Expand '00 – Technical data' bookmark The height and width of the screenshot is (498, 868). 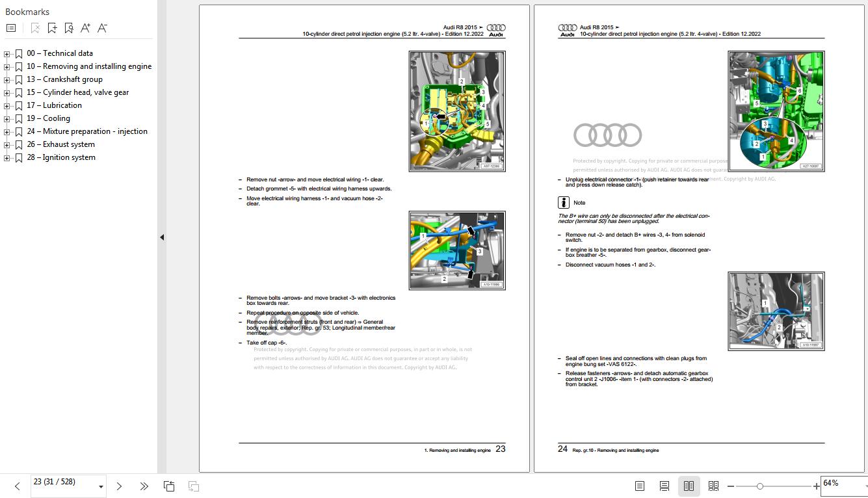tap(7, 54)
